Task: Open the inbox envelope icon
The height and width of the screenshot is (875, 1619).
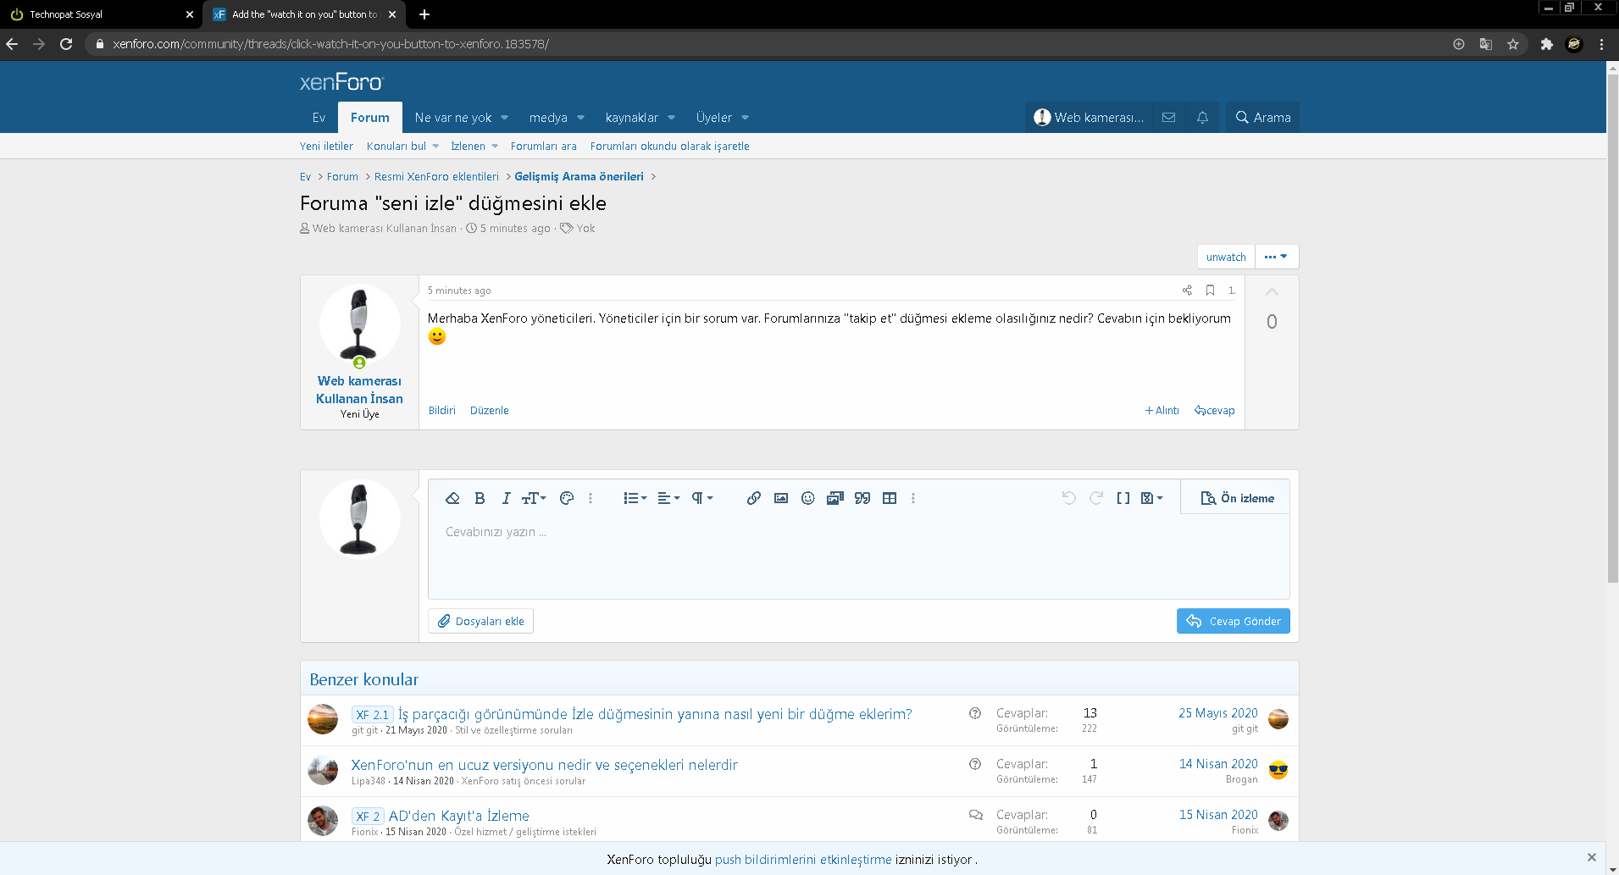Action: point(1168,118)
